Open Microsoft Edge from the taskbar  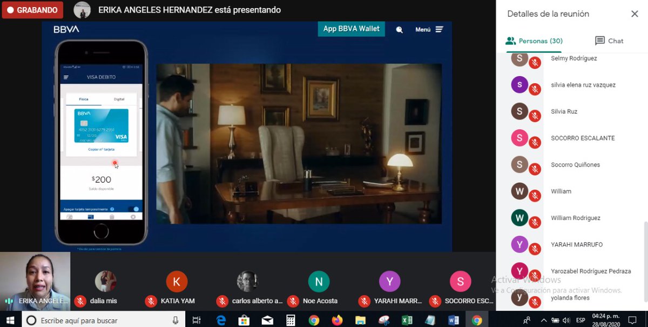click(x=221, y=321)
